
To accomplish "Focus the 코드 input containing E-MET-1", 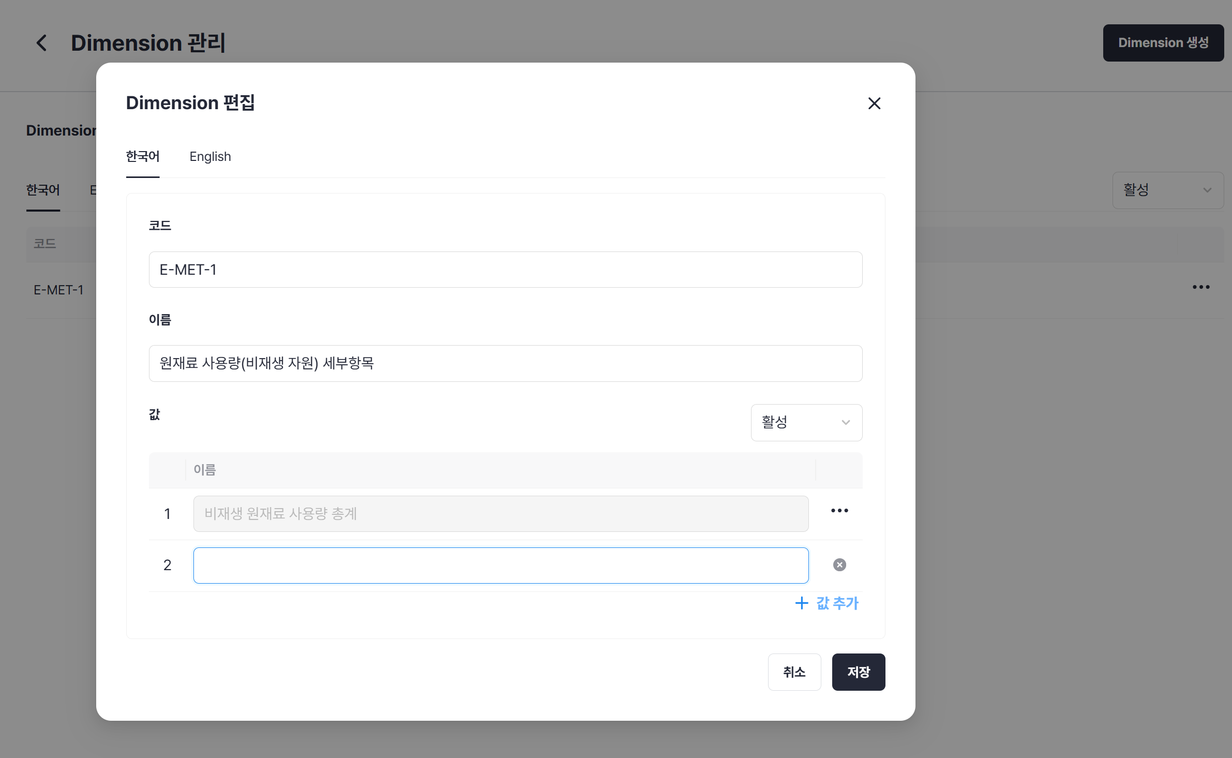I will point(505,270).
